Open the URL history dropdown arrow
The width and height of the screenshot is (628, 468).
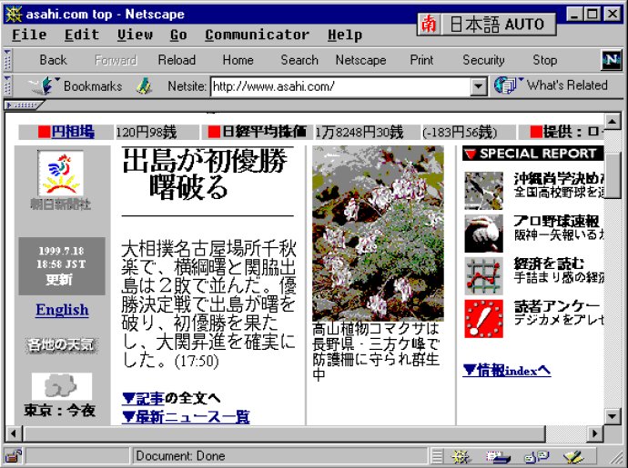point(479,86)
